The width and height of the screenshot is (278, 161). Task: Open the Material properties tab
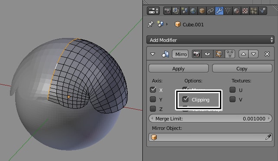pyautogui.click(x=236, y=11)
